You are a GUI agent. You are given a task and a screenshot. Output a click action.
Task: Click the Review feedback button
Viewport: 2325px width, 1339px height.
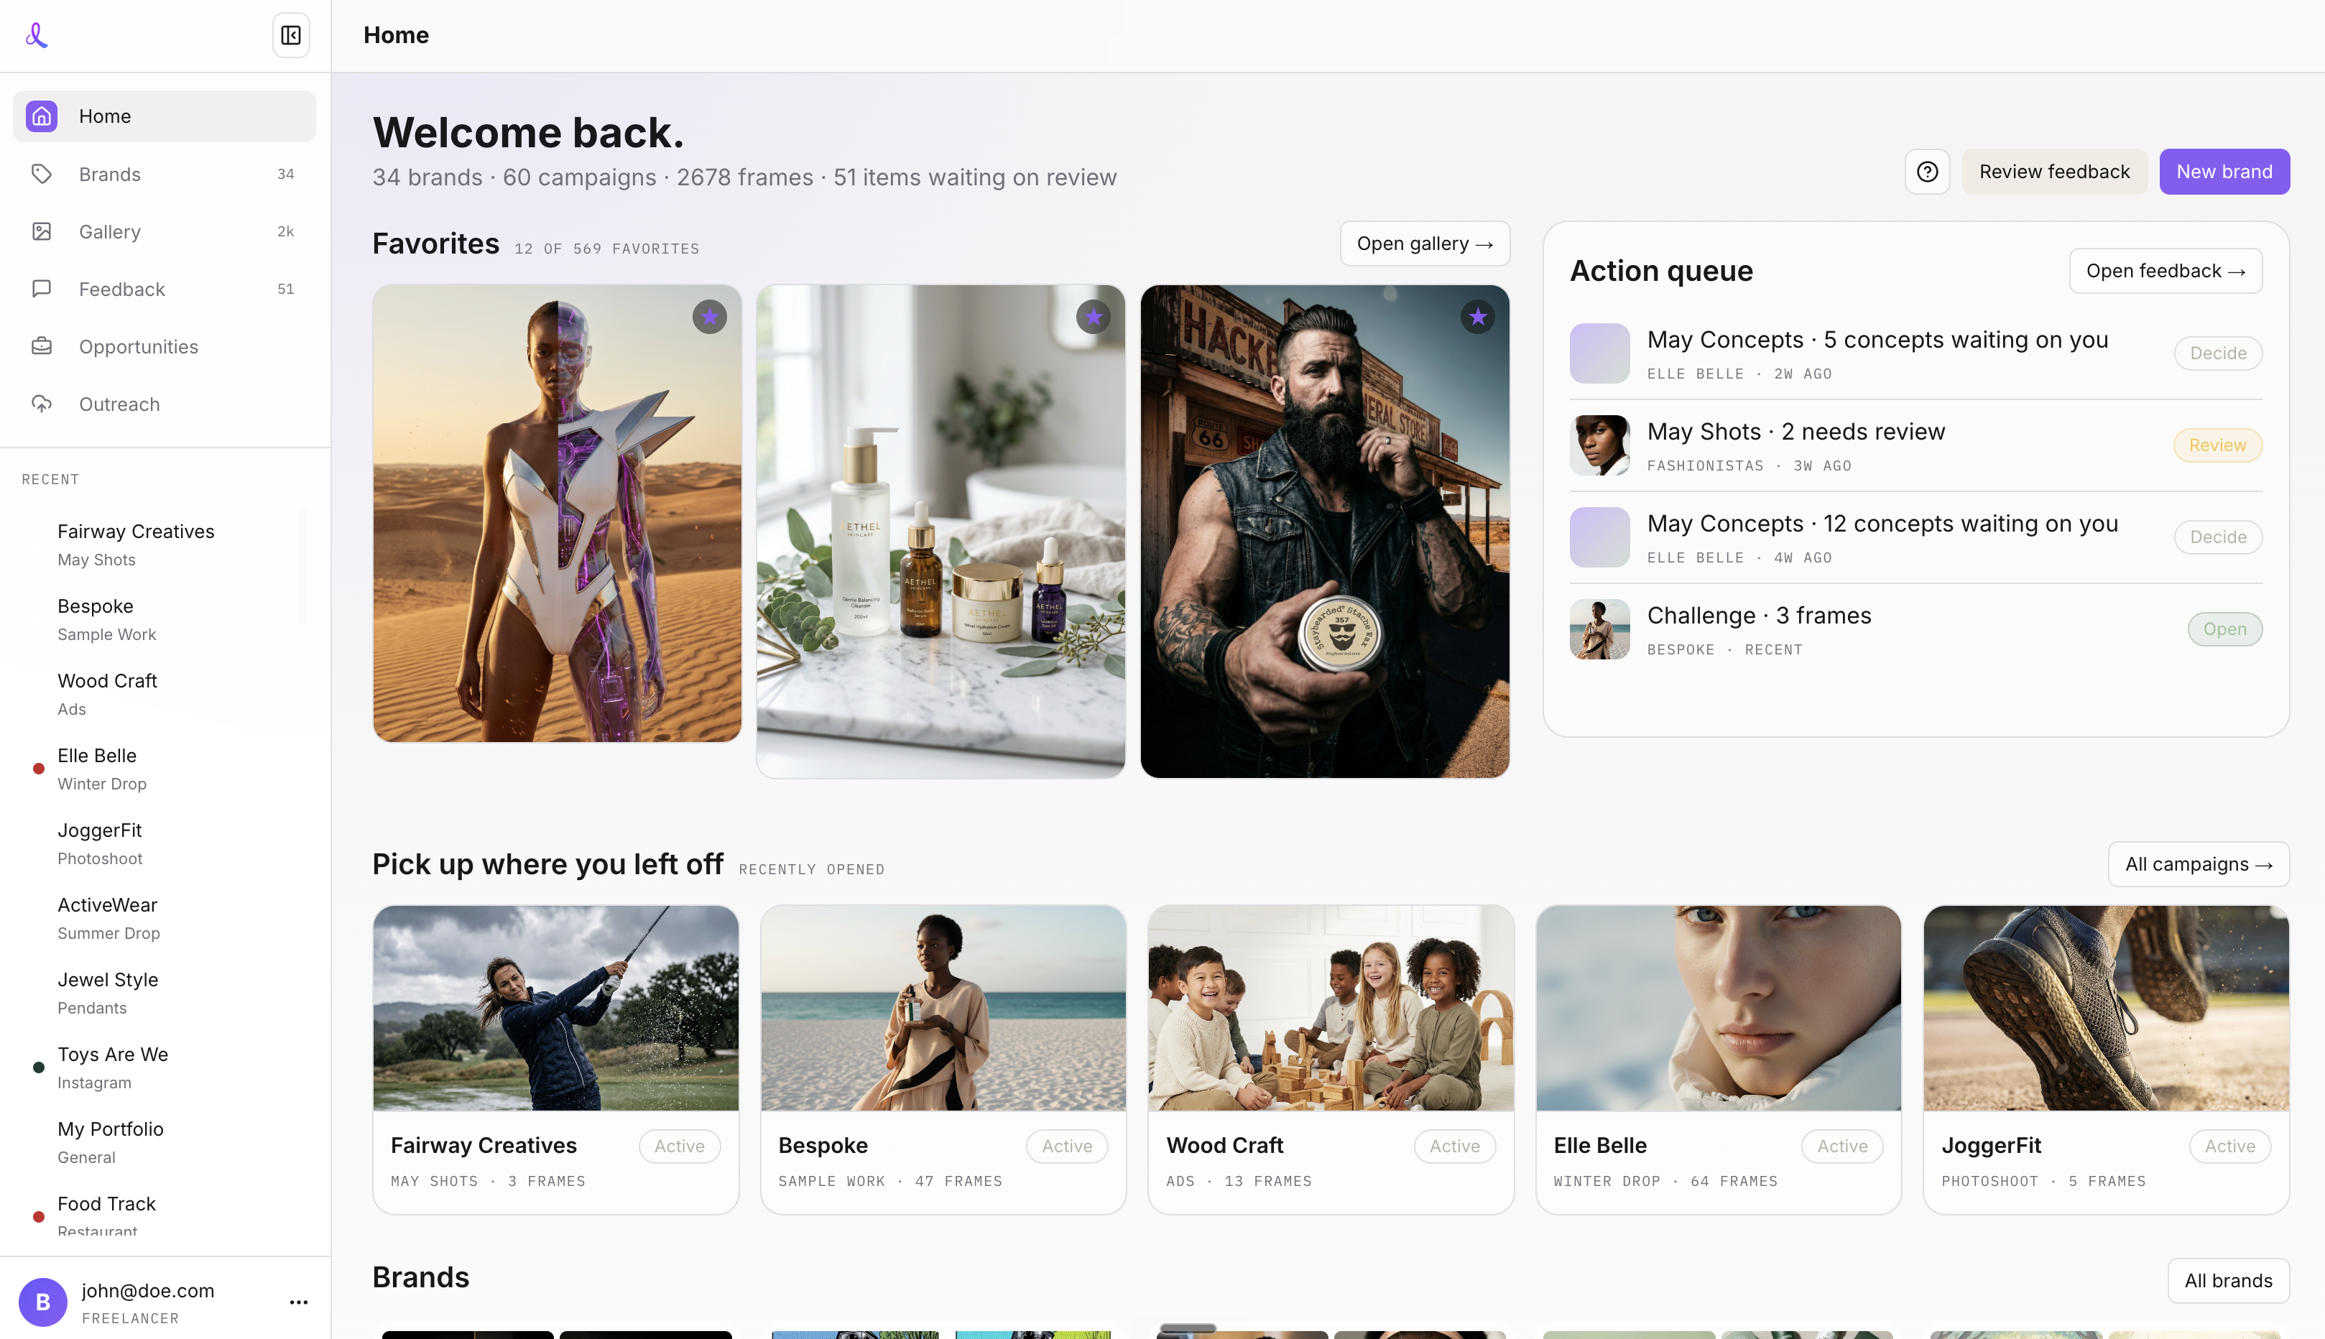[x=2053, y=172]
